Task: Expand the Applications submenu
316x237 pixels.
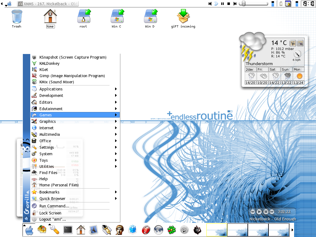Action: pos(75,89)
